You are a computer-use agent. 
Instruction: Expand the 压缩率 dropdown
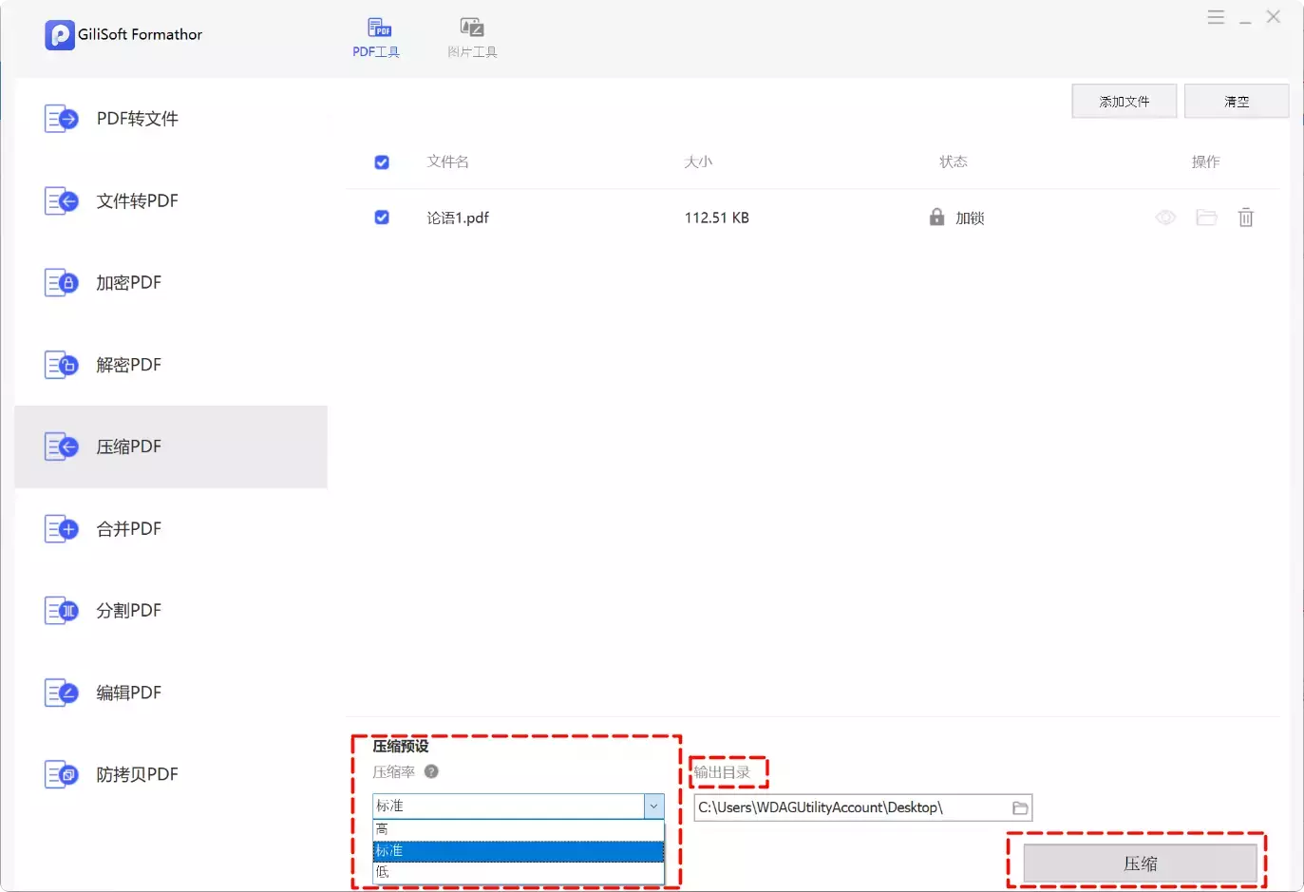(x=653, y=806)
